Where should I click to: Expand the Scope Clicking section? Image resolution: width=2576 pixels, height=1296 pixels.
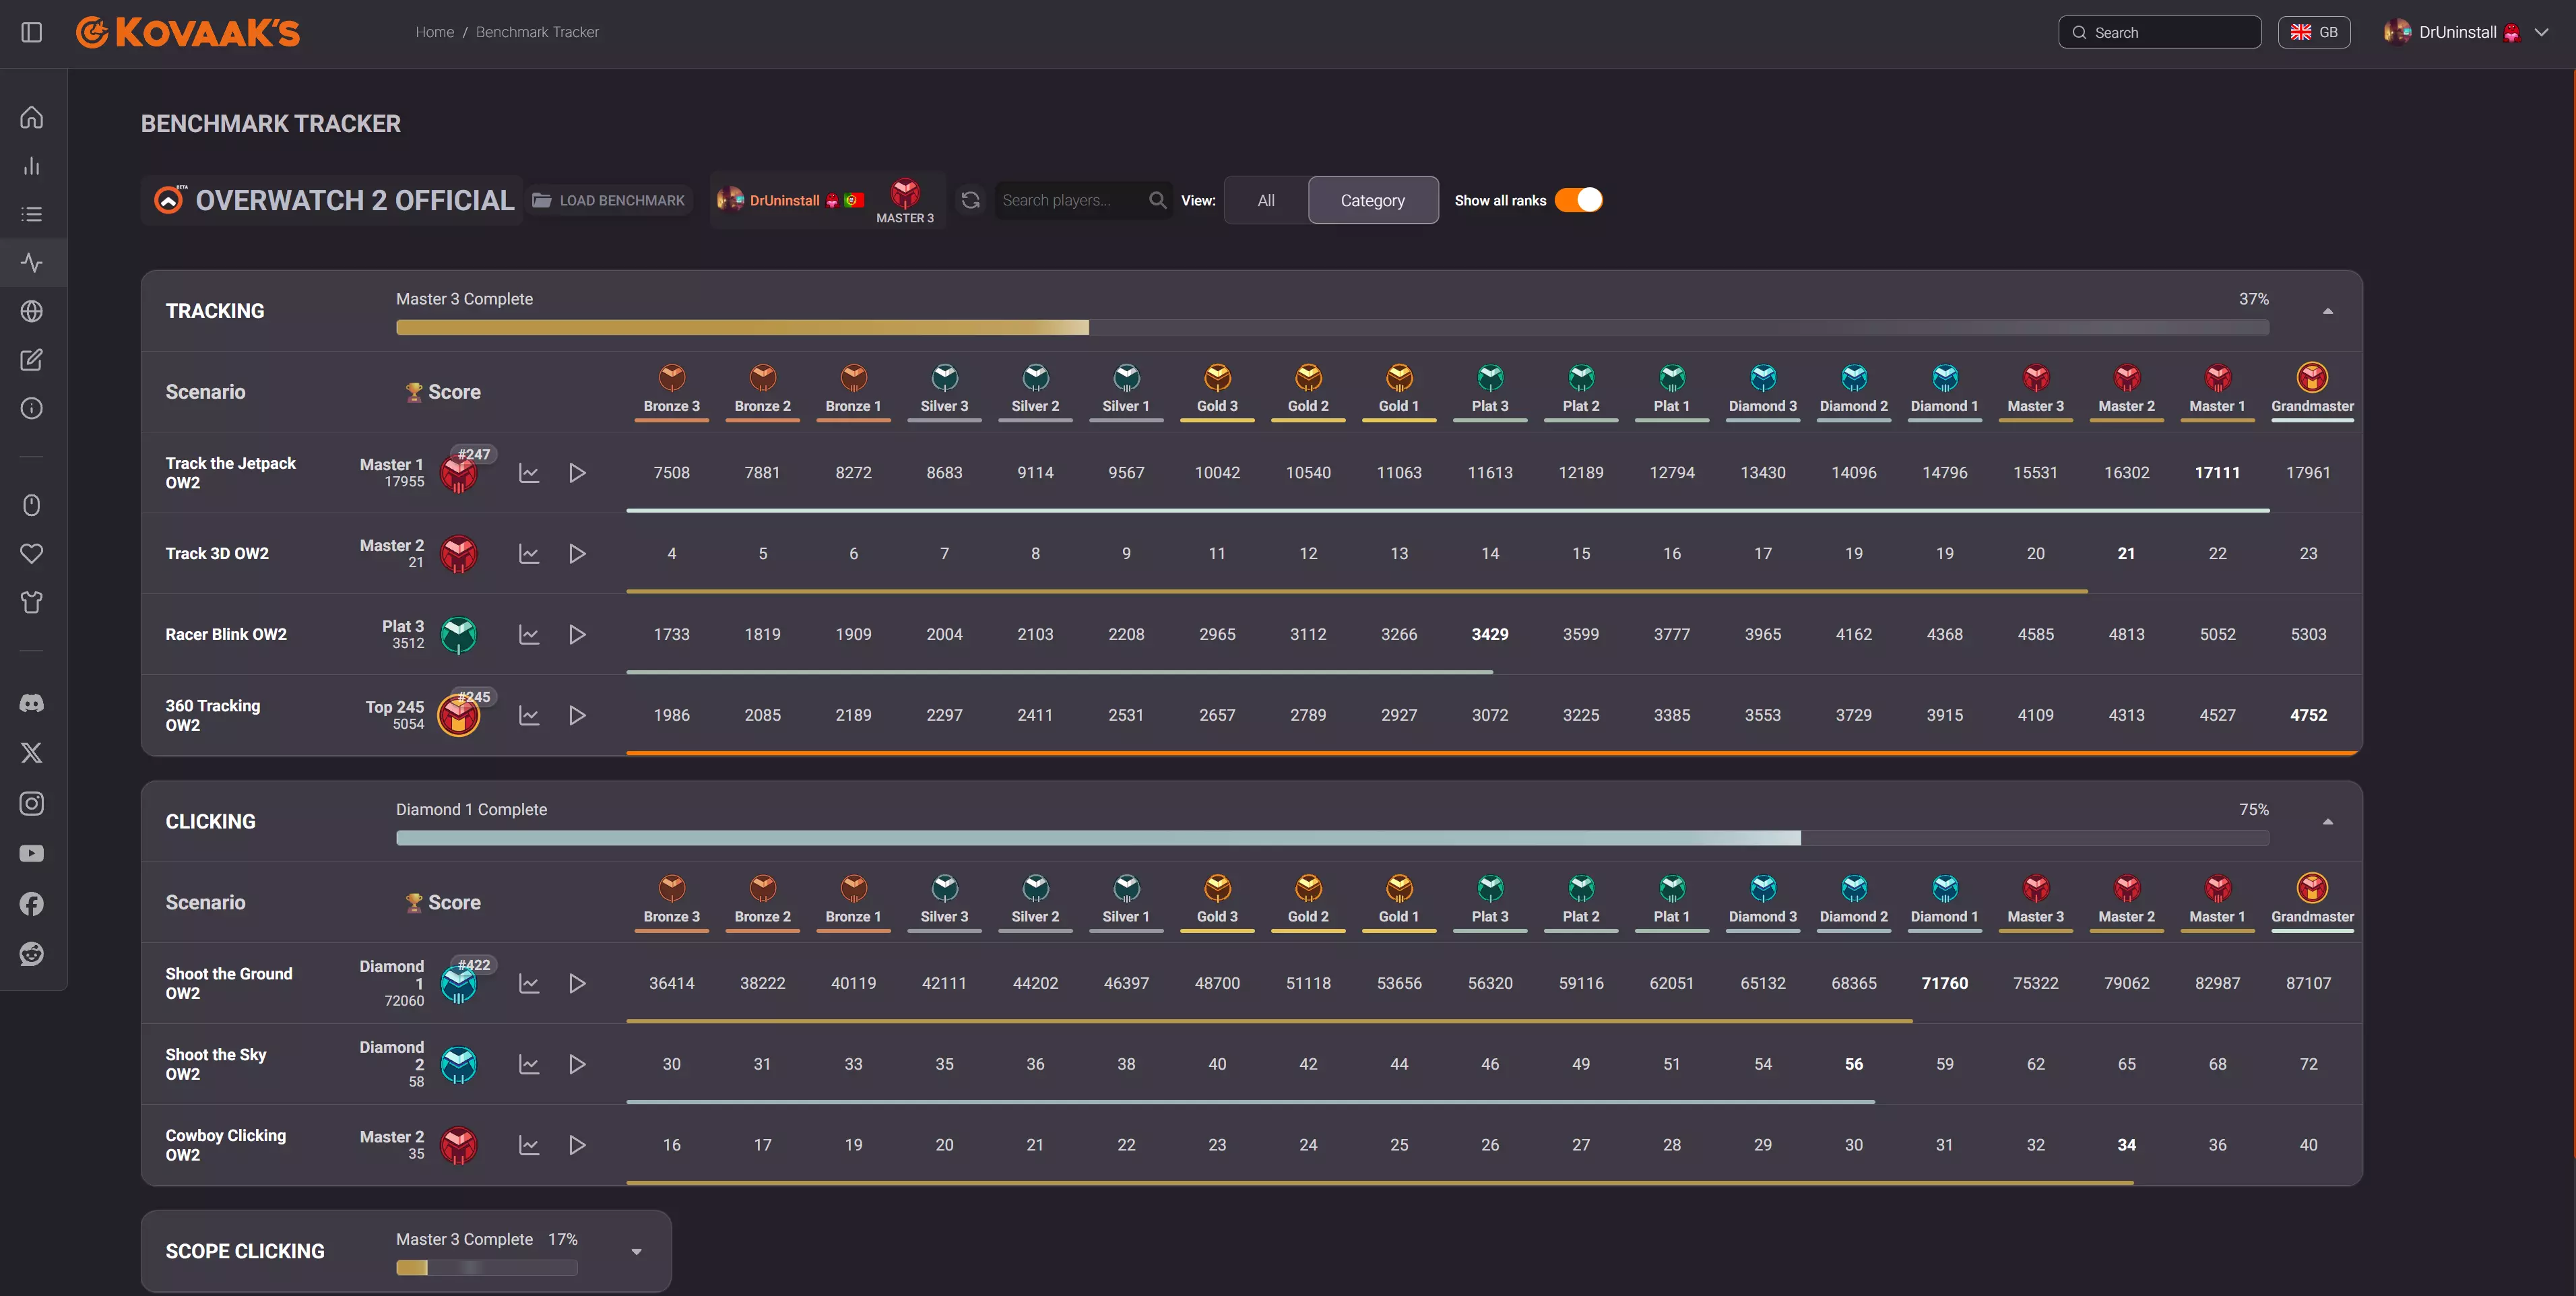[636, 1251]
